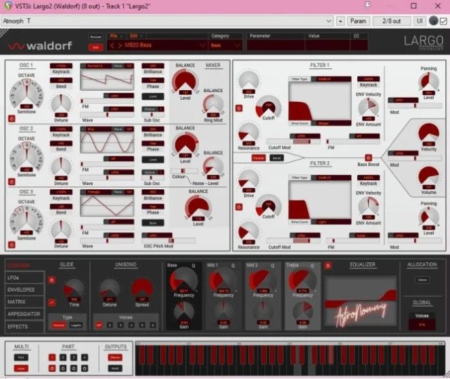Click the OSC 1 FM amount slider
This screenshot has width=450, height=379.
coord(107,101)
